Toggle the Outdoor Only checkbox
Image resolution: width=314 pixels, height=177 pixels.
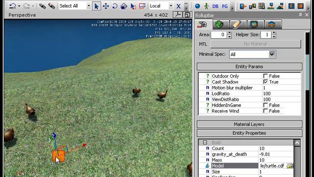[x=265, y=76]
